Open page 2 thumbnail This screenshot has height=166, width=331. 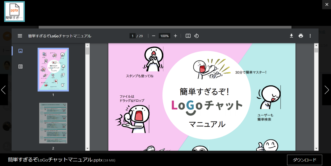click(53, 123)
